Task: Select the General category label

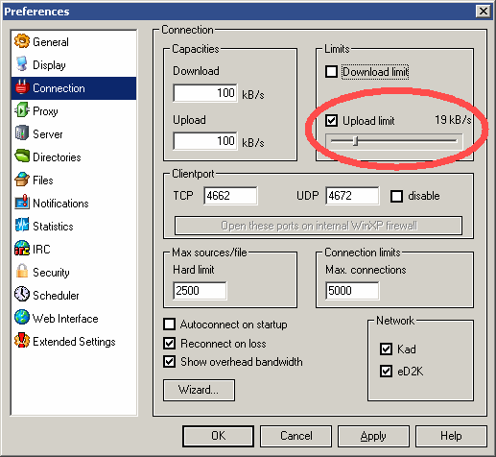Action: point(51,42)
